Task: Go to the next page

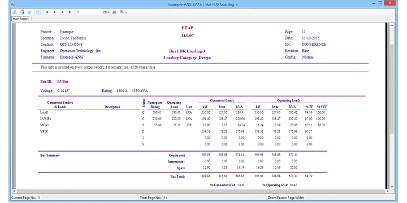Action: coord(62,12)
